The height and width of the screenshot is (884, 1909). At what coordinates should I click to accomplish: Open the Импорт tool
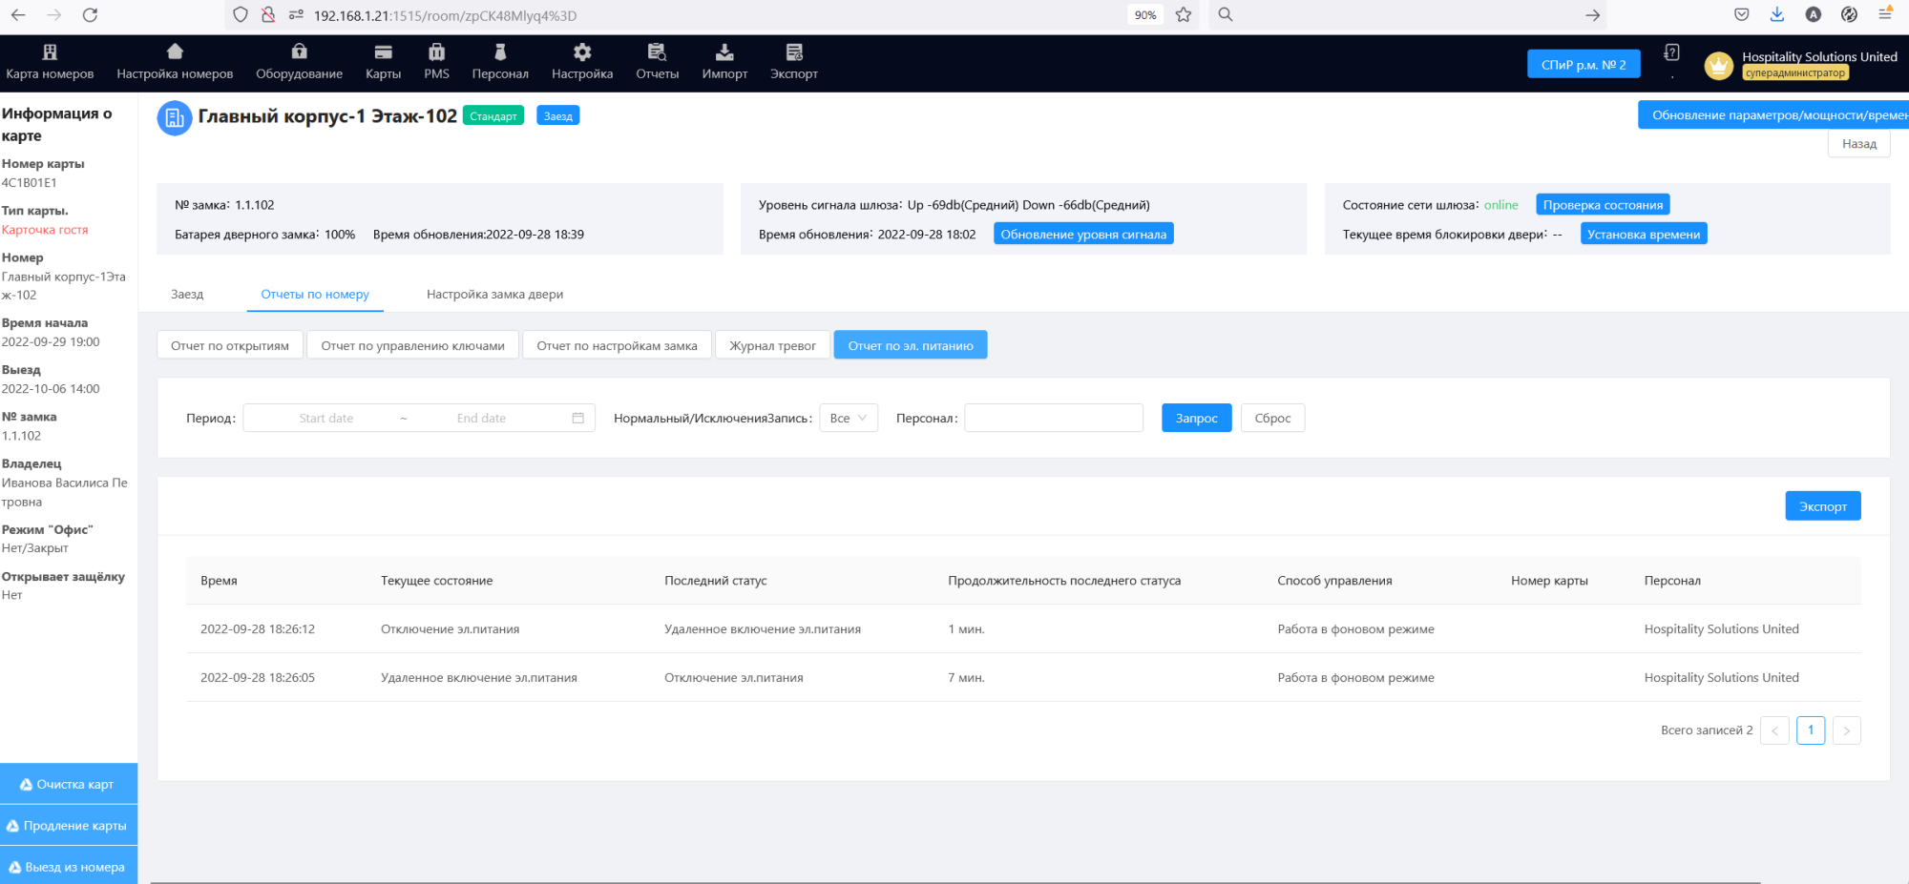[724, 61]
